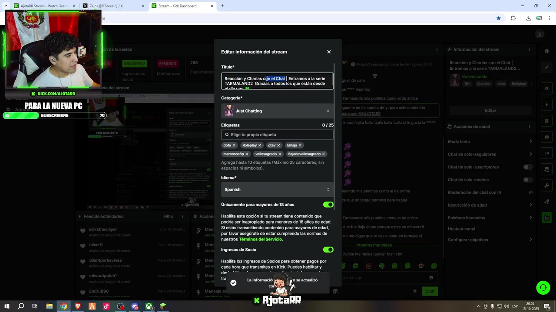
Task: Click edwardpatch1 in activity feed
Action: [103, 276]
